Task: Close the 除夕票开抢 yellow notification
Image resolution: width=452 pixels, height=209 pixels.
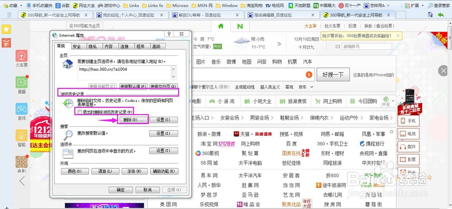Action: click(398, 36)
